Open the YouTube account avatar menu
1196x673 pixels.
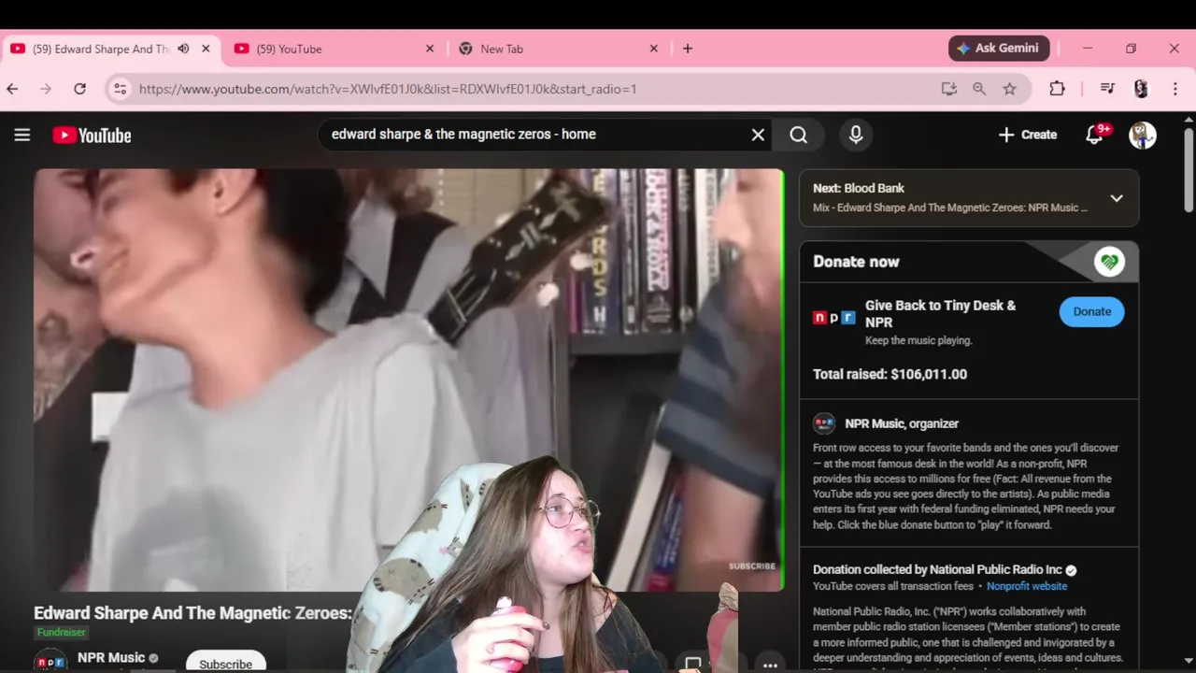1143,135
